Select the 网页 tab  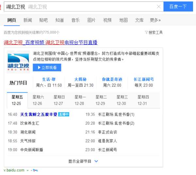[x=12, y=20]
